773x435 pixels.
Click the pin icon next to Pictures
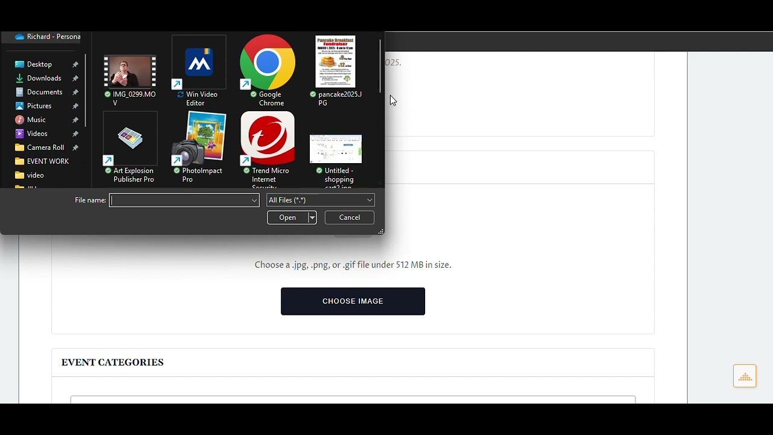[75, 106]
